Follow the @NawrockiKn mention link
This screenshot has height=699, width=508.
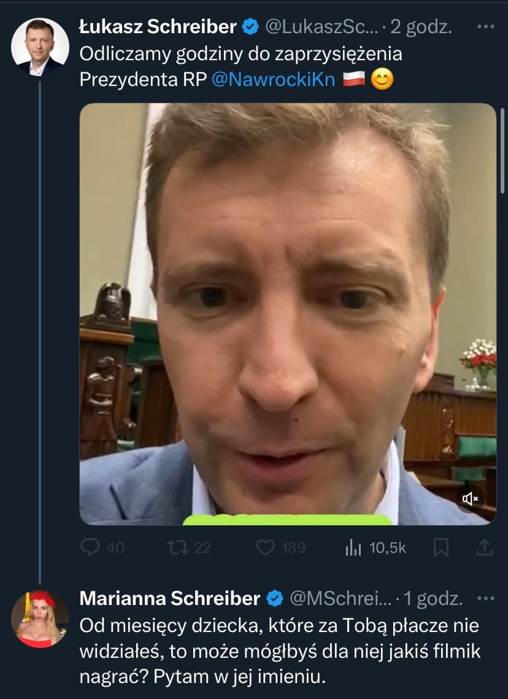[x=273, y=79]
